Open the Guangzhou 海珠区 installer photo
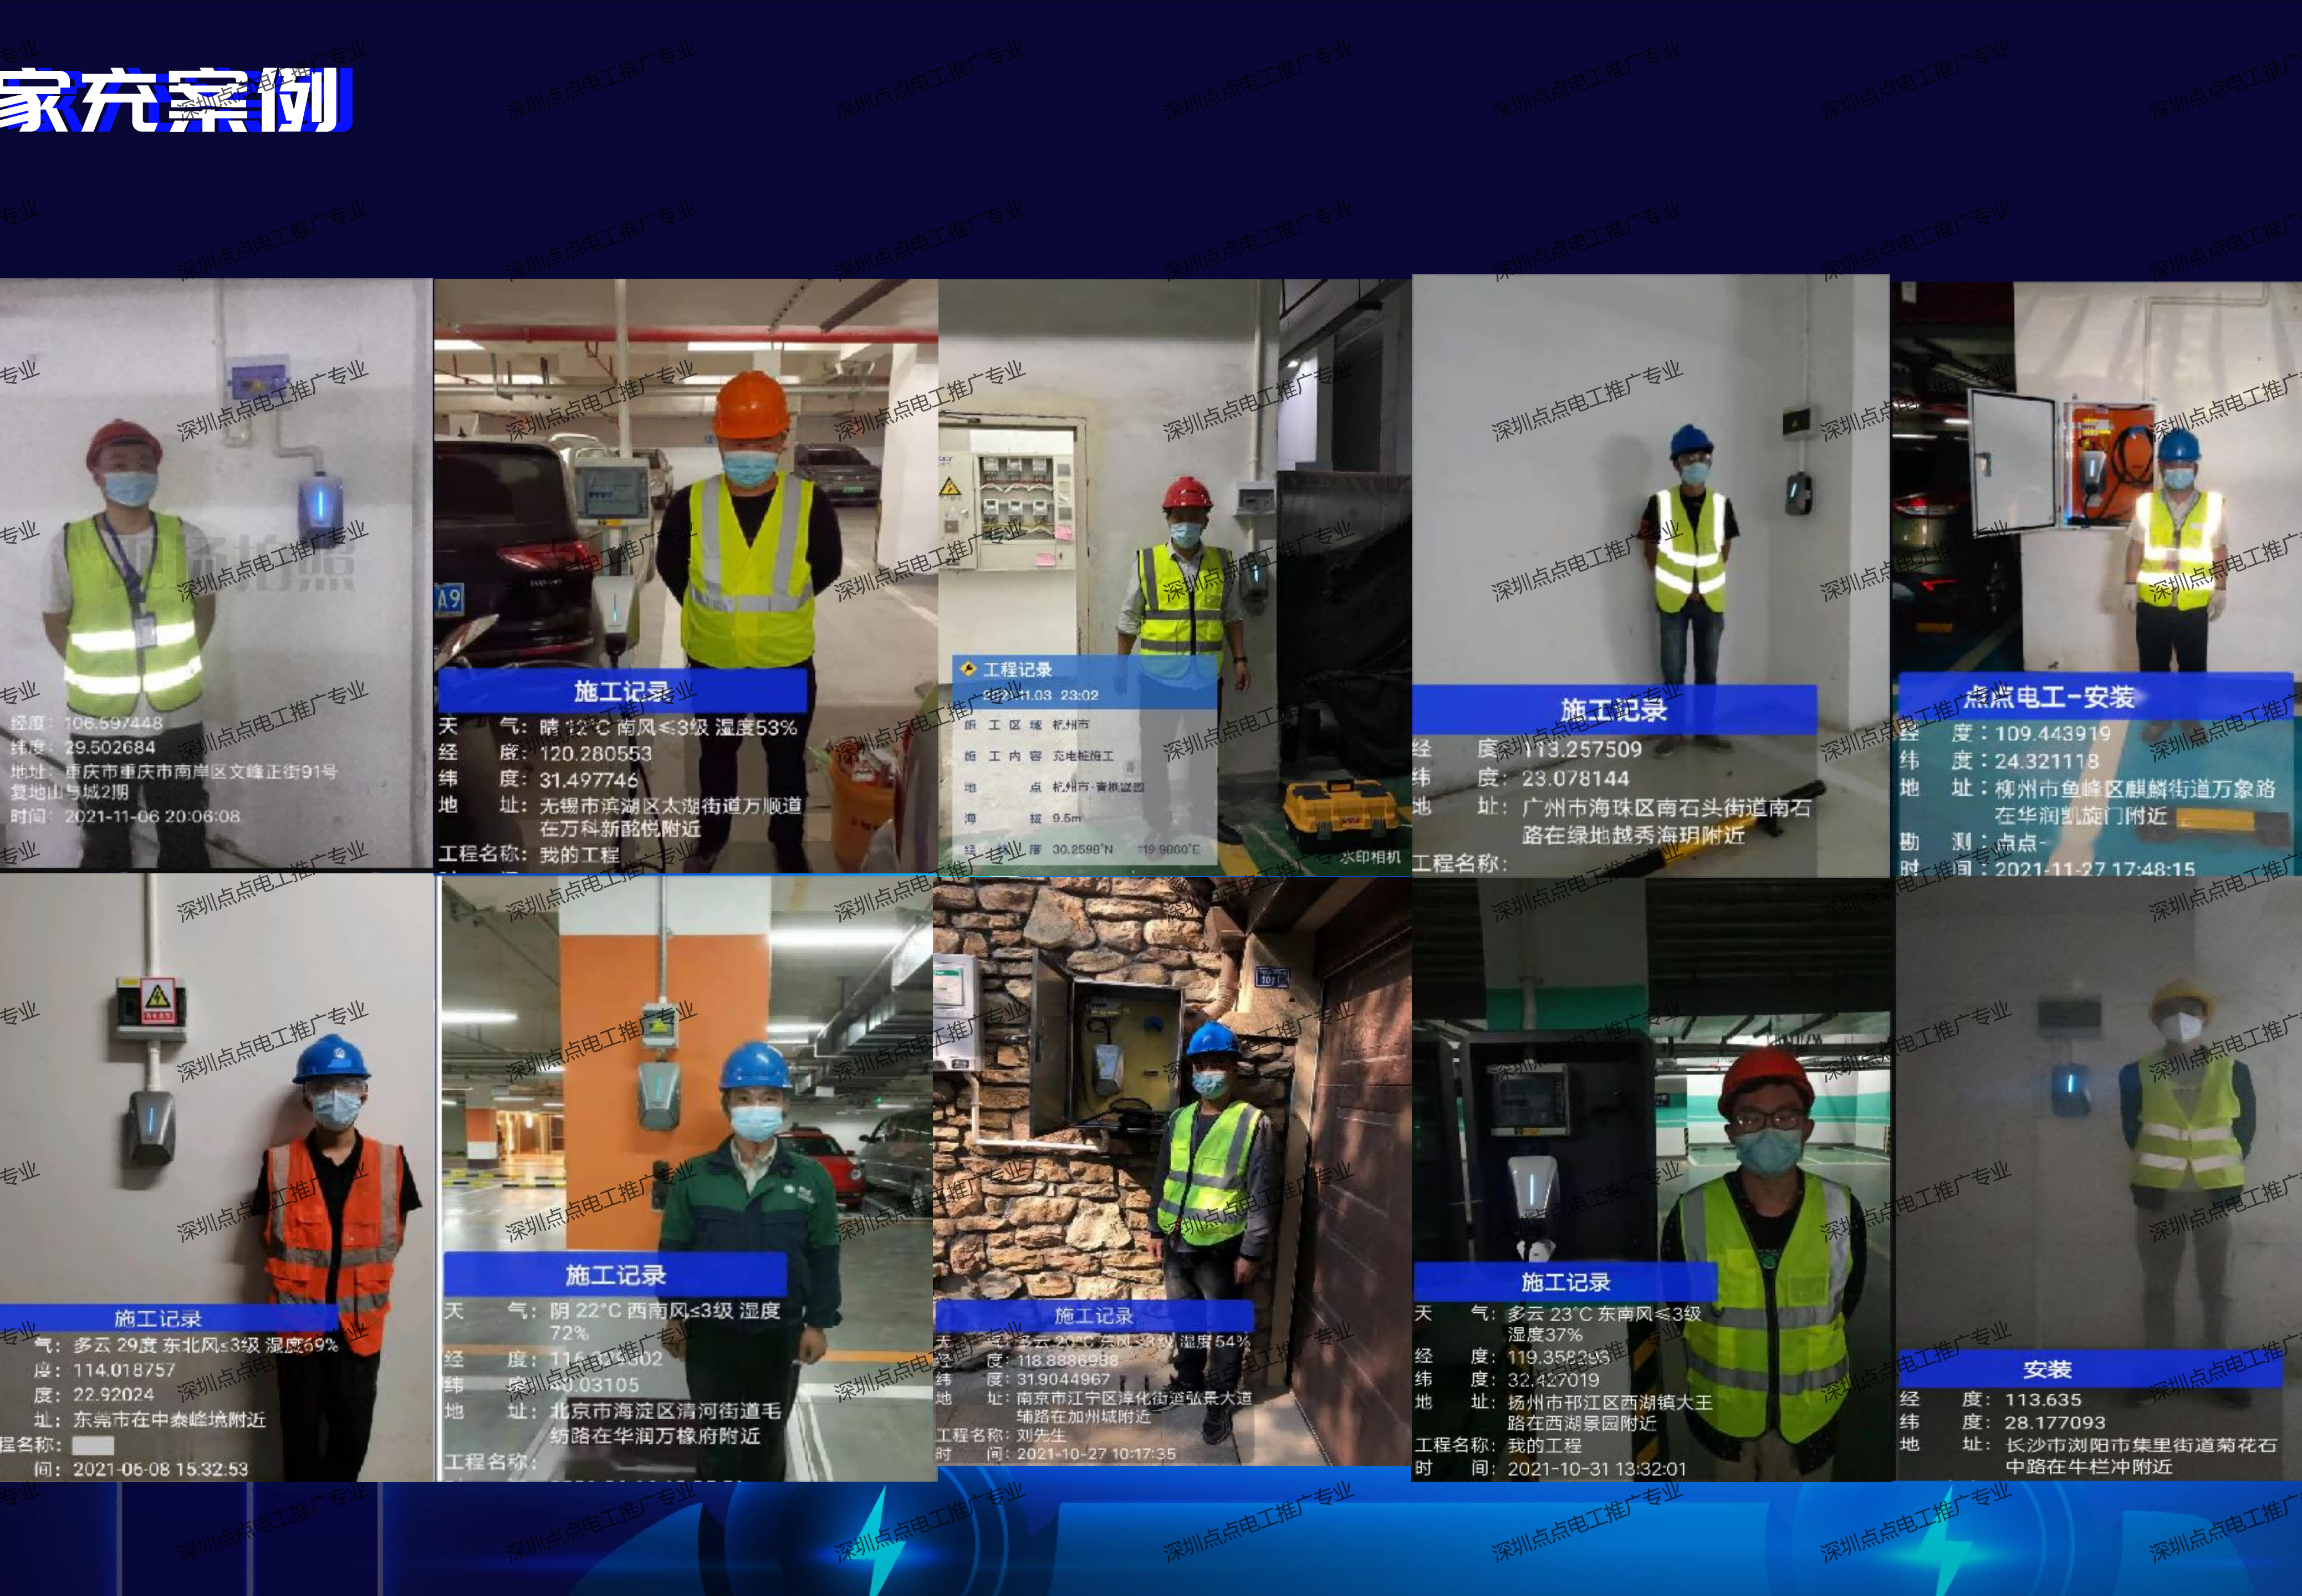The image size is (2302, 1596). 1650,576
